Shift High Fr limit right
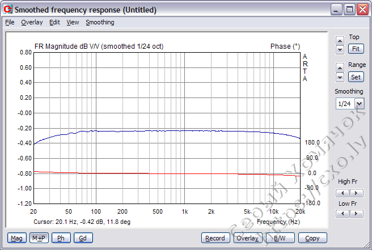 click(x=356, y=193)
